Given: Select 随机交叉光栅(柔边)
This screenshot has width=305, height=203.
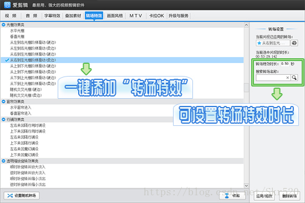Looking at the screenshot, I should pos(26,95).
